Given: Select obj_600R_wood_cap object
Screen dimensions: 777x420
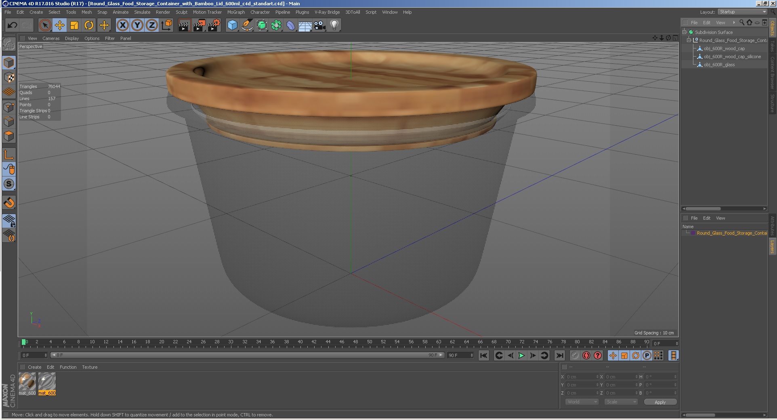Looking at the screenshot, I should pyautogui.click(x=724, y=48).
